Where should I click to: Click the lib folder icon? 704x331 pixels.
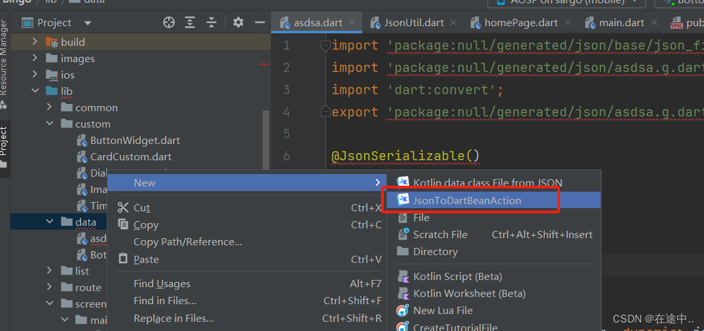click(52, 91)
